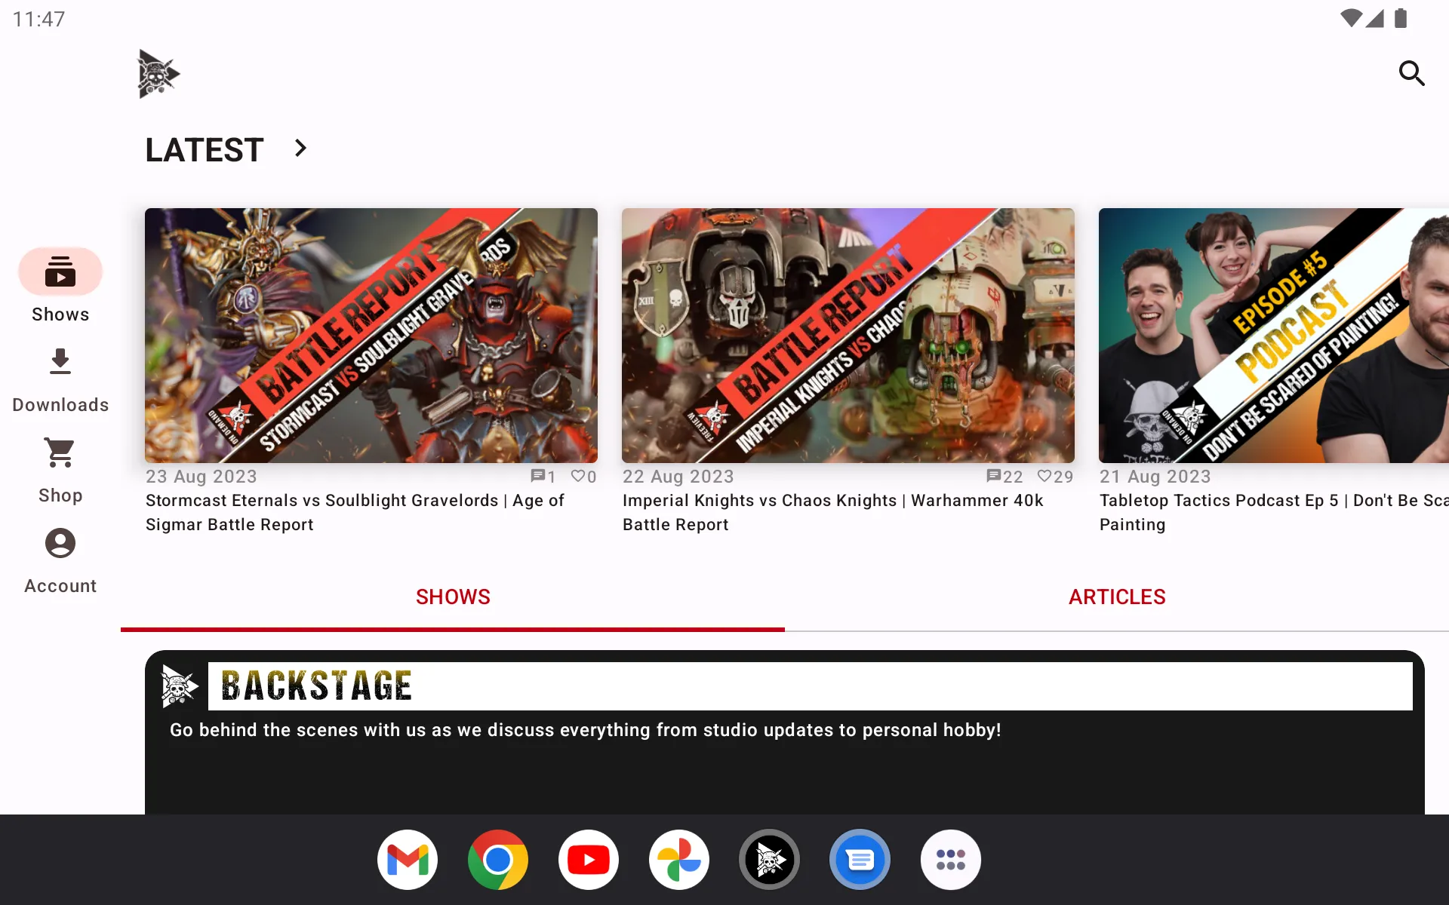Open Tabletop Tactics Podcast Episode 5

1274,335
